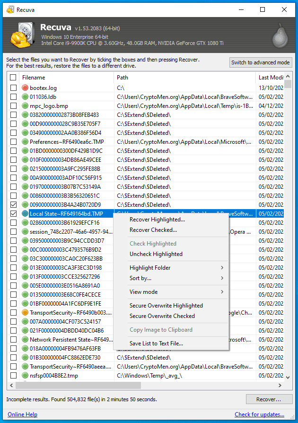Screen dimensions: 298x423
Task: Click the horizontal scrollbar thumb below the list
Action: pos(78,385)
